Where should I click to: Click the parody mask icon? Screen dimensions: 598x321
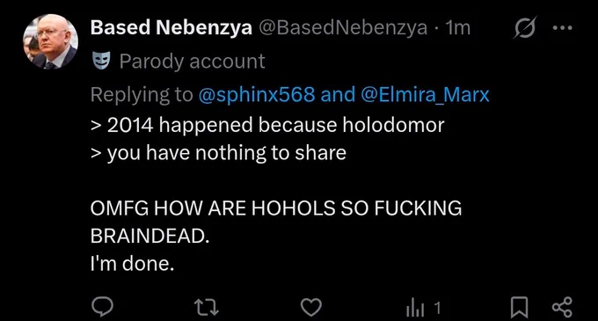coord(101,61)
